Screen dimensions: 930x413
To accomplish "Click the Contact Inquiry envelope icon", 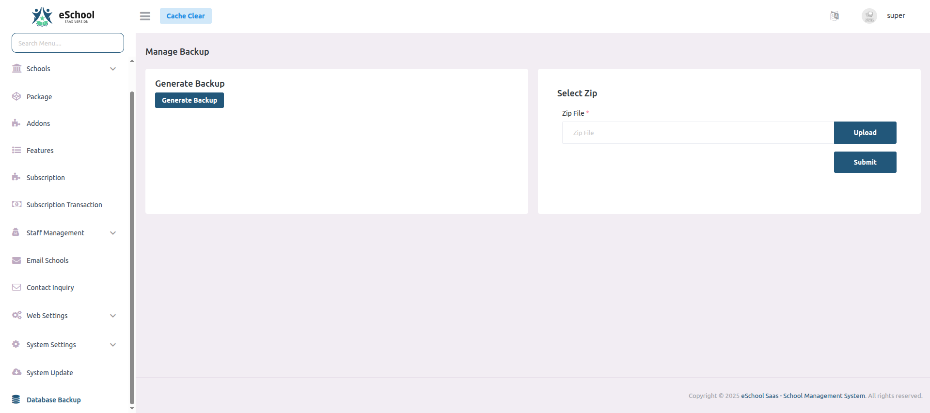I will [16, 287].
